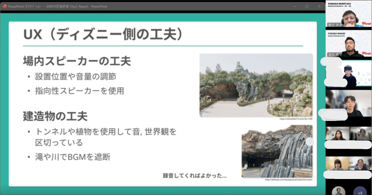The width and height of the screenshot is (372, 195).
Task: Select the SHIMADA MUNETAKA video tile
Action: coord(349,15)
